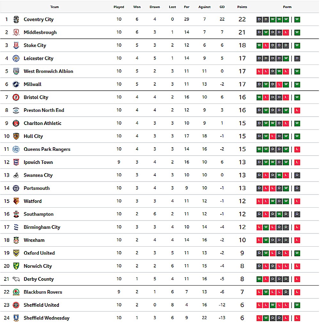The height and width of the screenshot is (323, 320).
Task: Click the Wrexham club crest icon
Action: coord(16,240)
